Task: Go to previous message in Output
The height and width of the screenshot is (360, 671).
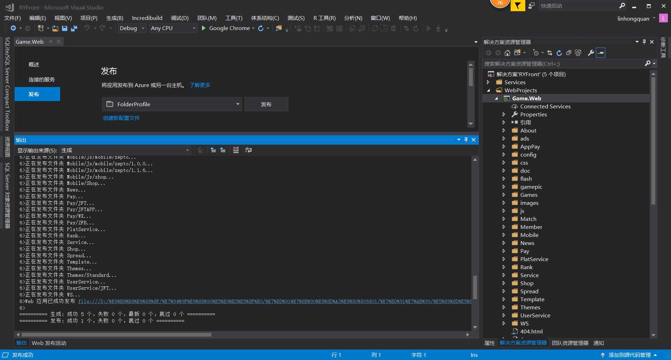Action: click(213, 150)
